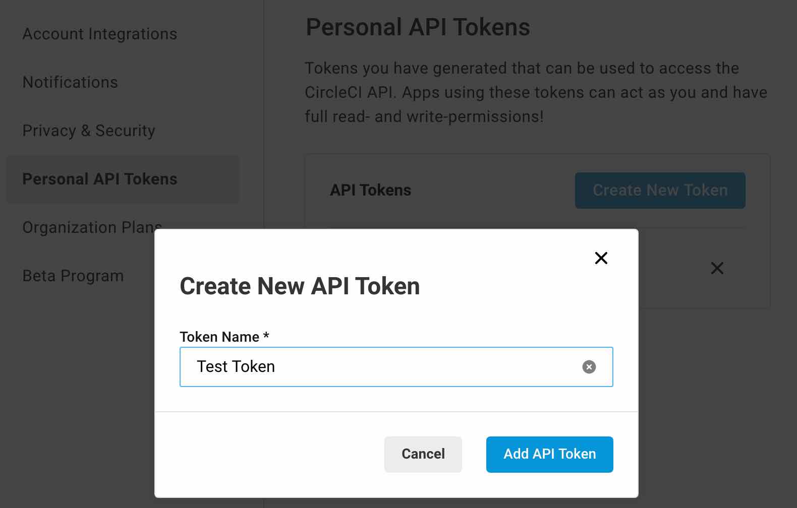Open the Beta Program section
The width and height of the screenshot is (797, 508).
pos(73,276)
